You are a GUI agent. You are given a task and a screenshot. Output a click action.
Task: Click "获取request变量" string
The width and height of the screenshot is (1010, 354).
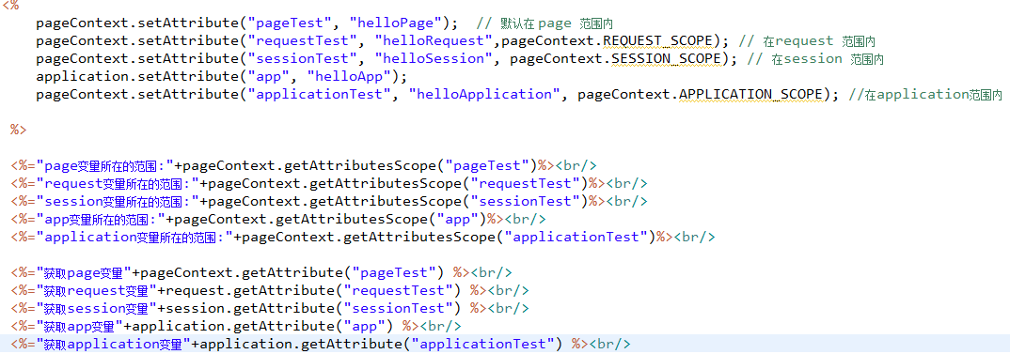click(x=97, y=290)
